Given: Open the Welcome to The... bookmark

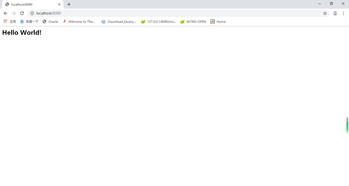Looking at the screenshot, I should click(x=79, y=21).
